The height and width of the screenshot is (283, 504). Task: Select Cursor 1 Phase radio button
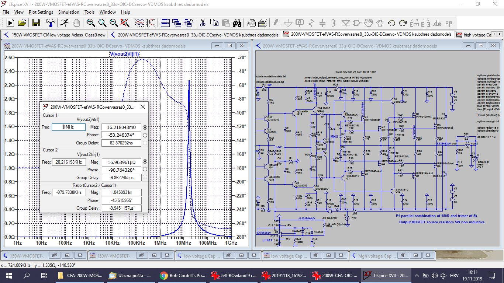pos(145,135)
